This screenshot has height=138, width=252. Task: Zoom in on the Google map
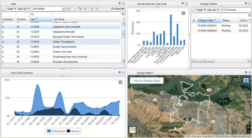click(248, 127)
